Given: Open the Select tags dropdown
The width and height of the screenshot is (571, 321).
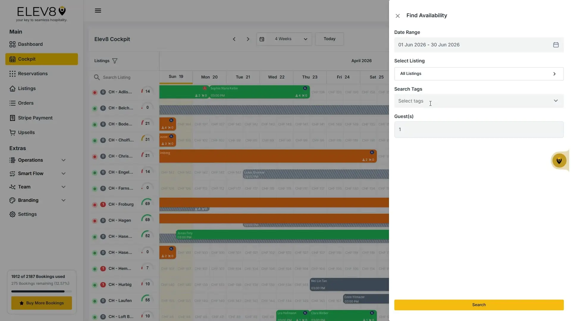Looking at the screenshot, I should [x=479, y=101].
